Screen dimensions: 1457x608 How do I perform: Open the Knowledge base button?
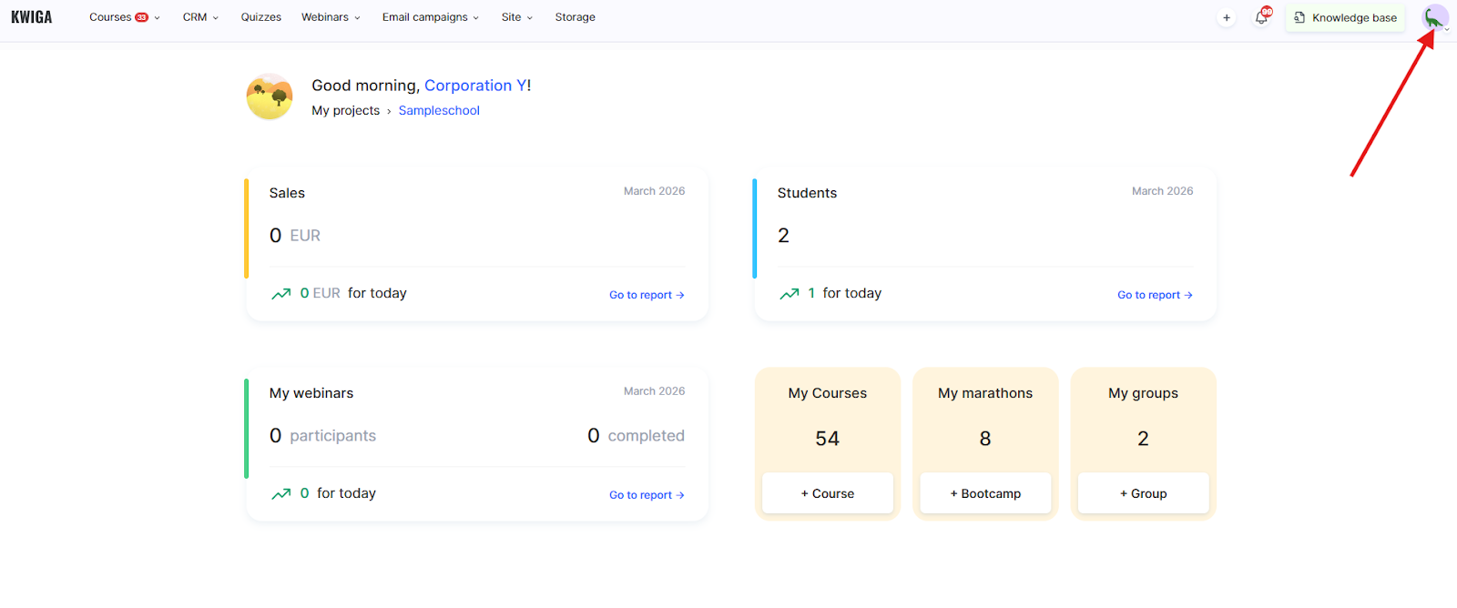tap(1345, 17)
